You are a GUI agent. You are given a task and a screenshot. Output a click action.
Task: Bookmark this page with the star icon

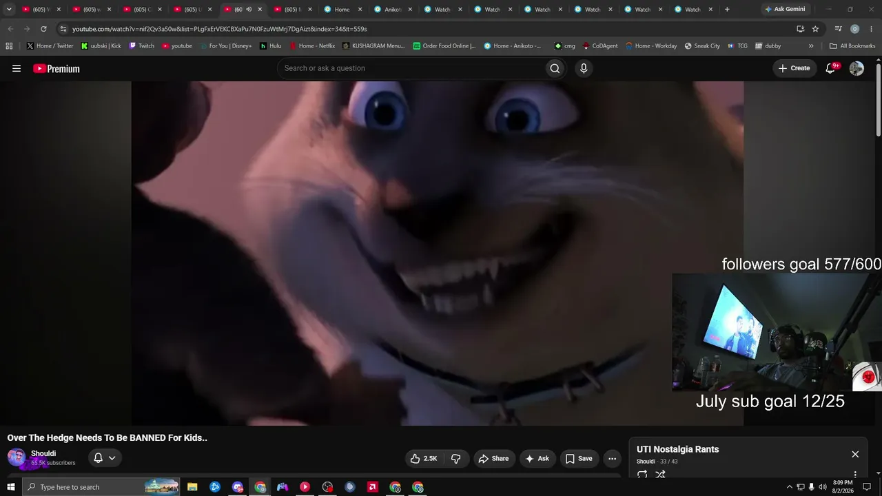[815, 29]
